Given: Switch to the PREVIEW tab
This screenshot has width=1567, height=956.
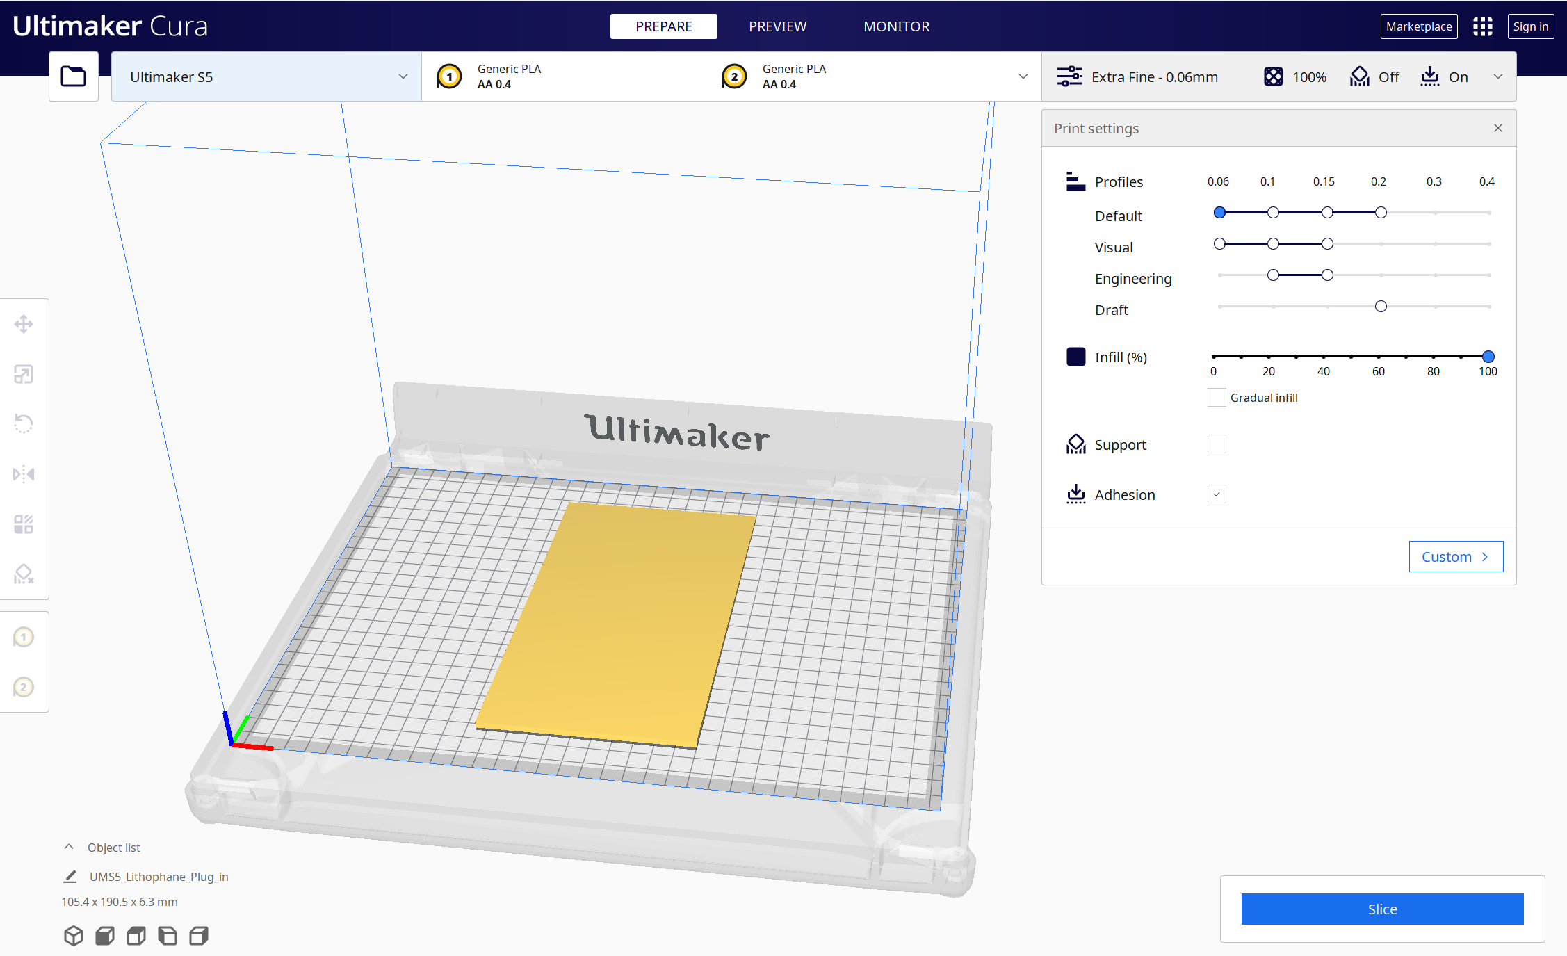Looking at the screenshot, I should 777,26.
